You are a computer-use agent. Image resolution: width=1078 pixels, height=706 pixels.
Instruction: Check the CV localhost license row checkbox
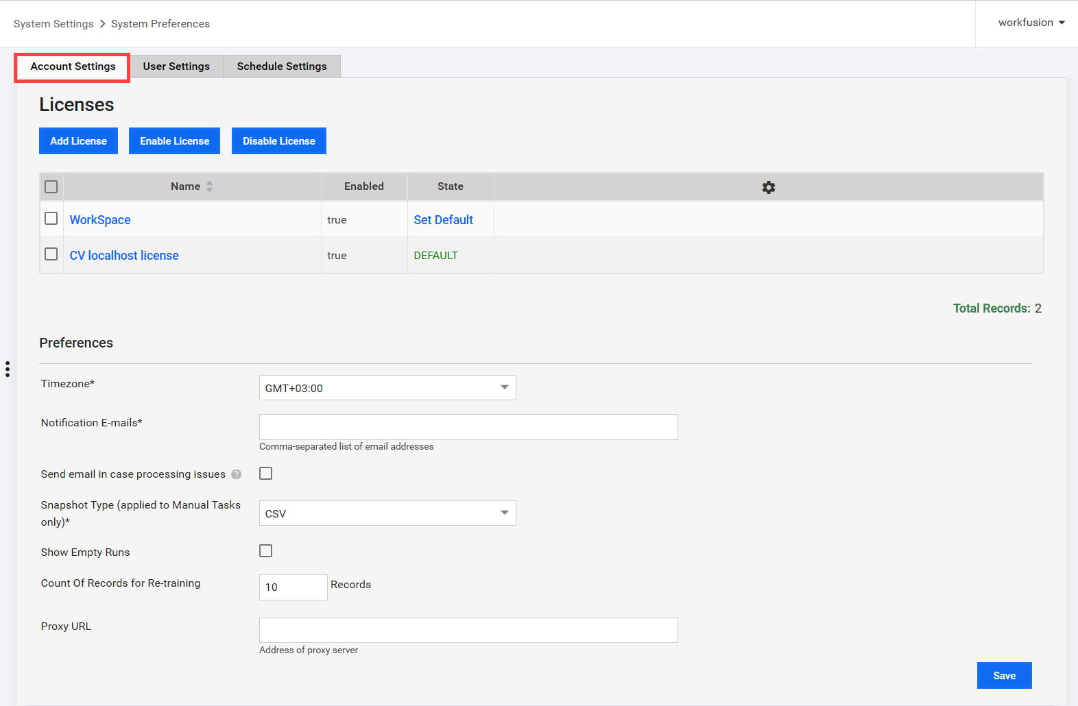(51, 254)
